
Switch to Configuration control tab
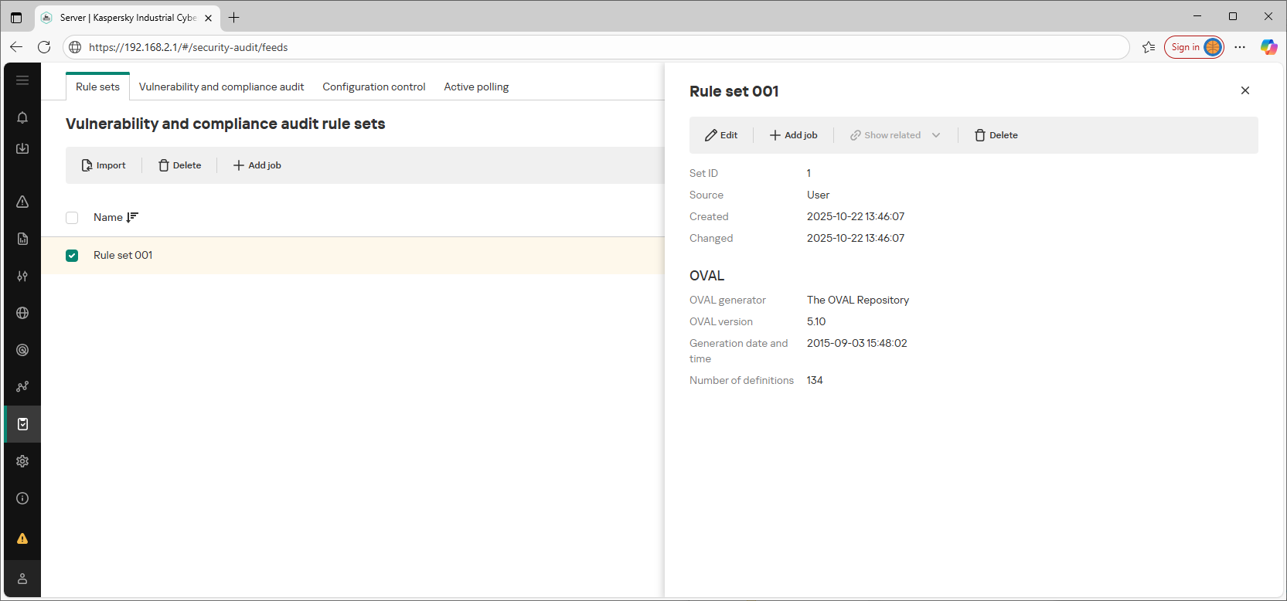[374, 87]
